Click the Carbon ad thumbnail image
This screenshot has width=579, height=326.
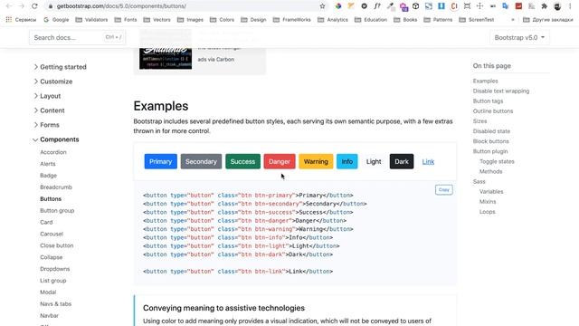coord(166,57)
